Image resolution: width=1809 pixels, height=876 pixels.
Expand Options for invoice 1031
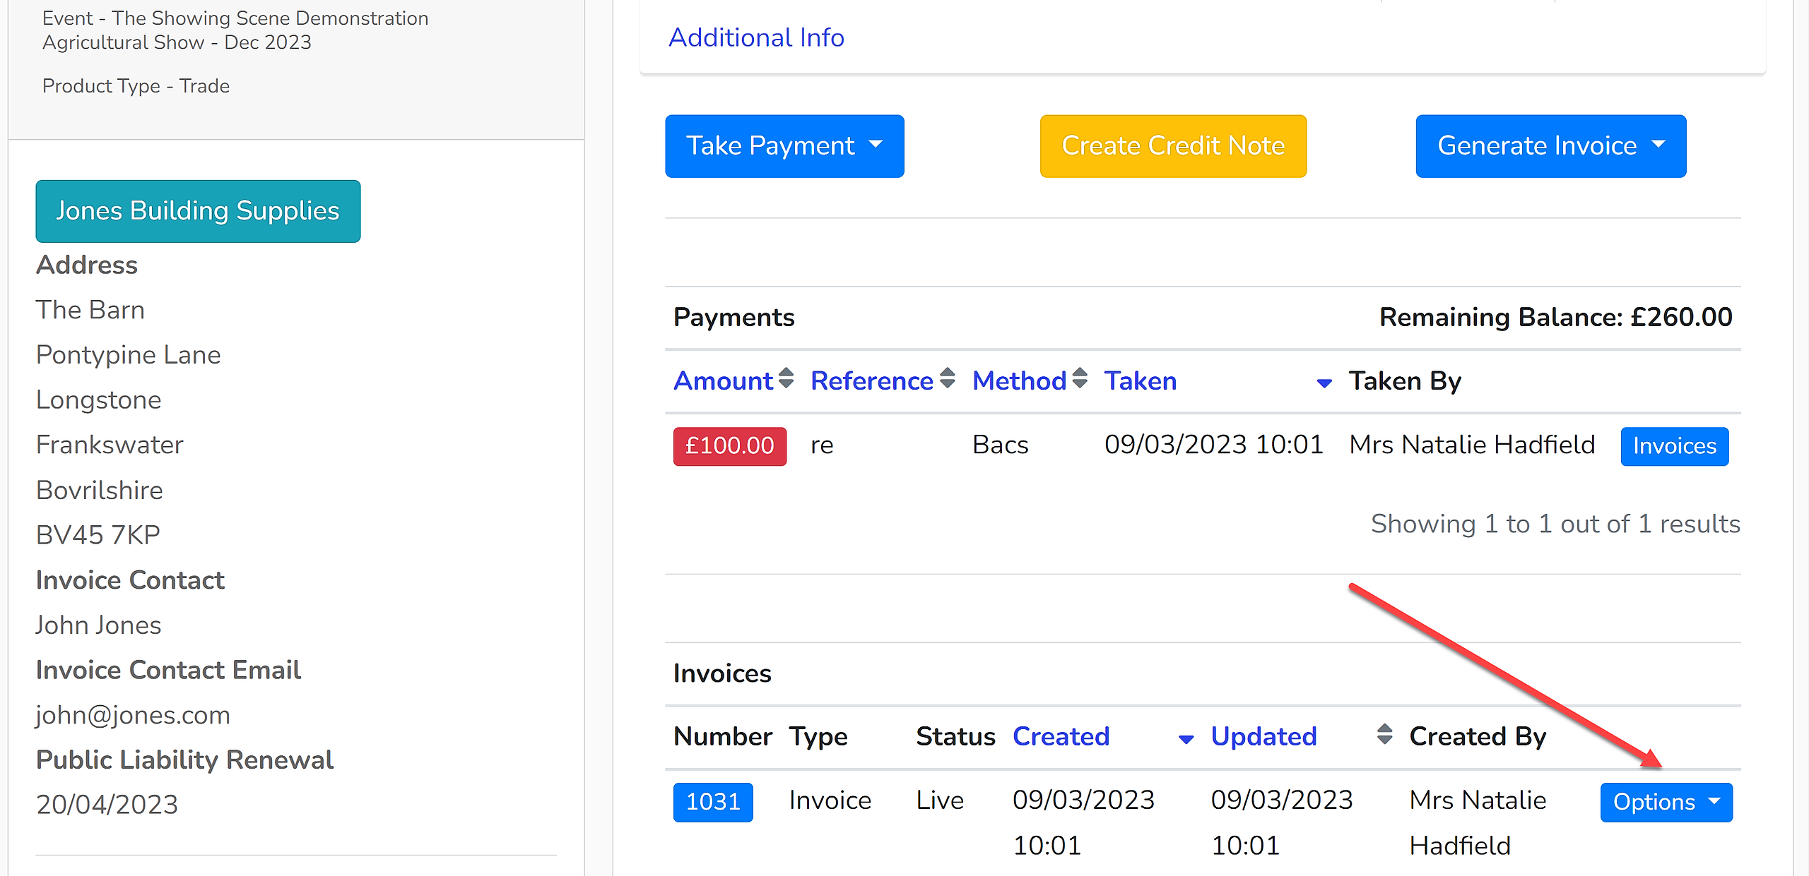coord(1666,802)
